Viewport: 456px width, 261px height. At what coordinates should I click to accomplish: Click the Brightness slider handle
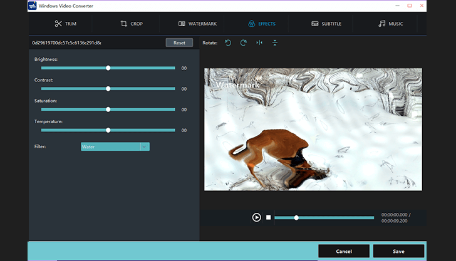point(108,68)
